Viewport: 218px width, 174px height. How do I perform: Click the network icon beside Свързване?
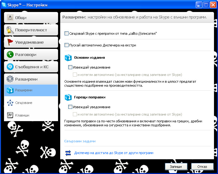click(10, 103)
